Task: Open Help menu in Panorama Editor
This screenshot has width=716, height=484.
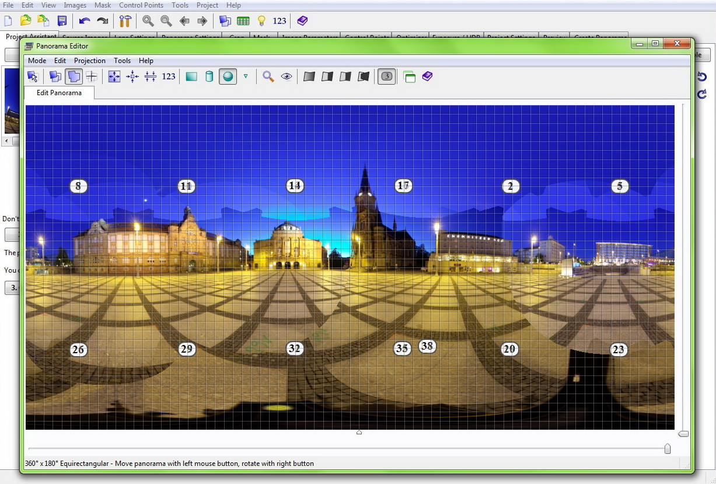Action: [146, 61]
